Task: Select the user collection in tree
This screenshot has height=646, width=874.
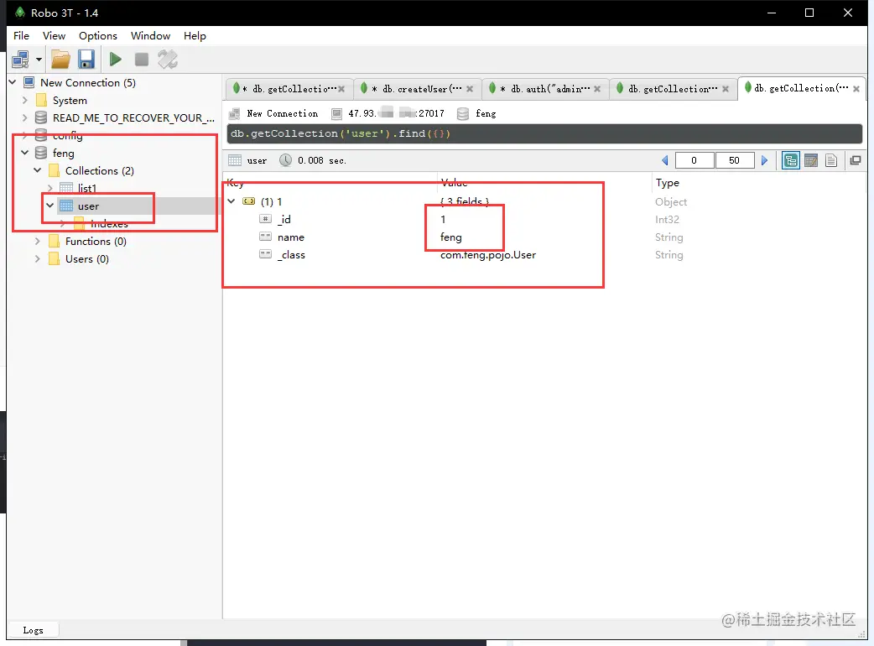Action: pos(88,206)
